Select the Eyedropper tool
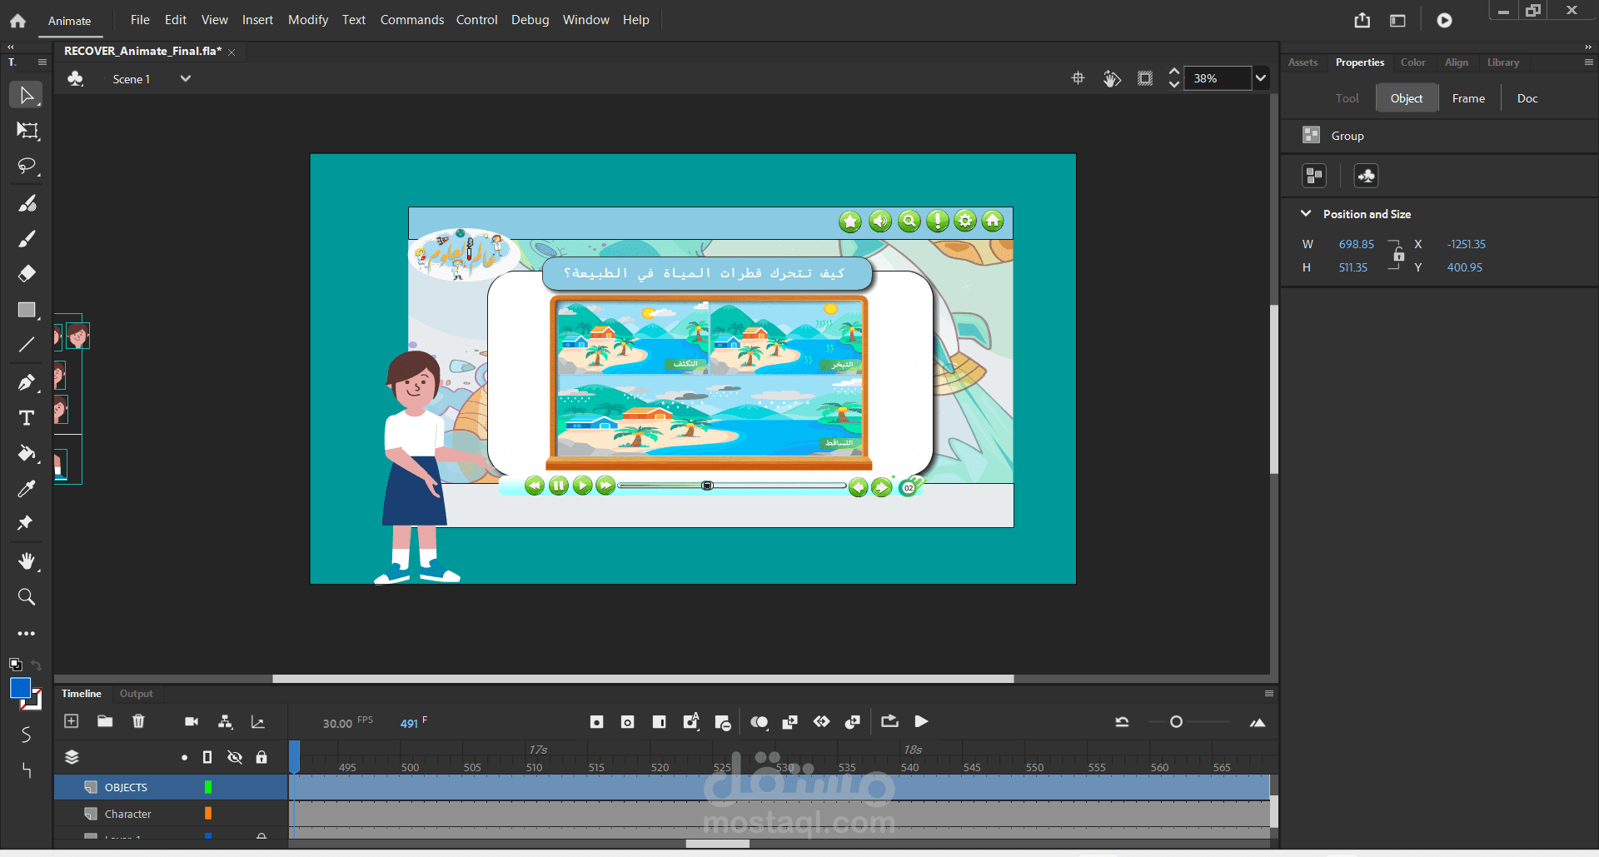The image size is (1599, 857). [x=27, y=489]
